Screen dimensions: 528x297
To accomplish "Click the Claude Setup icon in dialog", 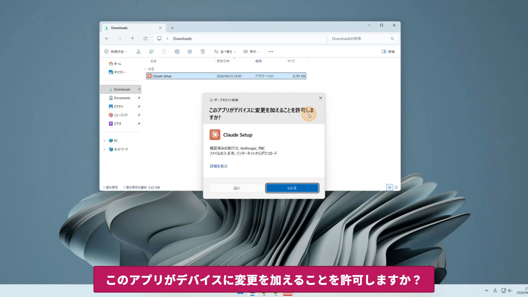I will [x=215, y=135].
